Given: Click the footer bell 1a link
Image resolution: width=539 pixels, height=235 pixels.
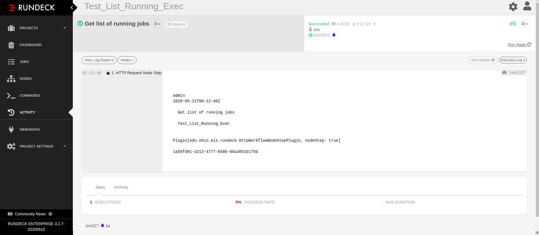Looking at the screenshot, I should tap(105, 226).
